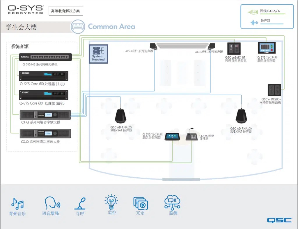The height and width of the screenshot is (229, 298).
Task: Select the bottommost CX-Q amplifier image
Action: tap(45, 134)
